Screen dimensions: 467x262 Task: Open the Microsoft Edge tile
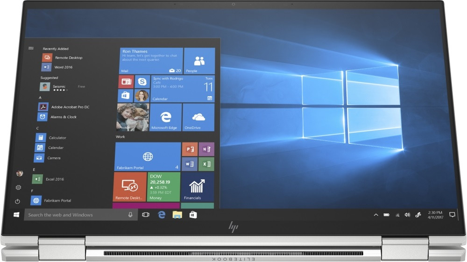click(x=165, y=117)
